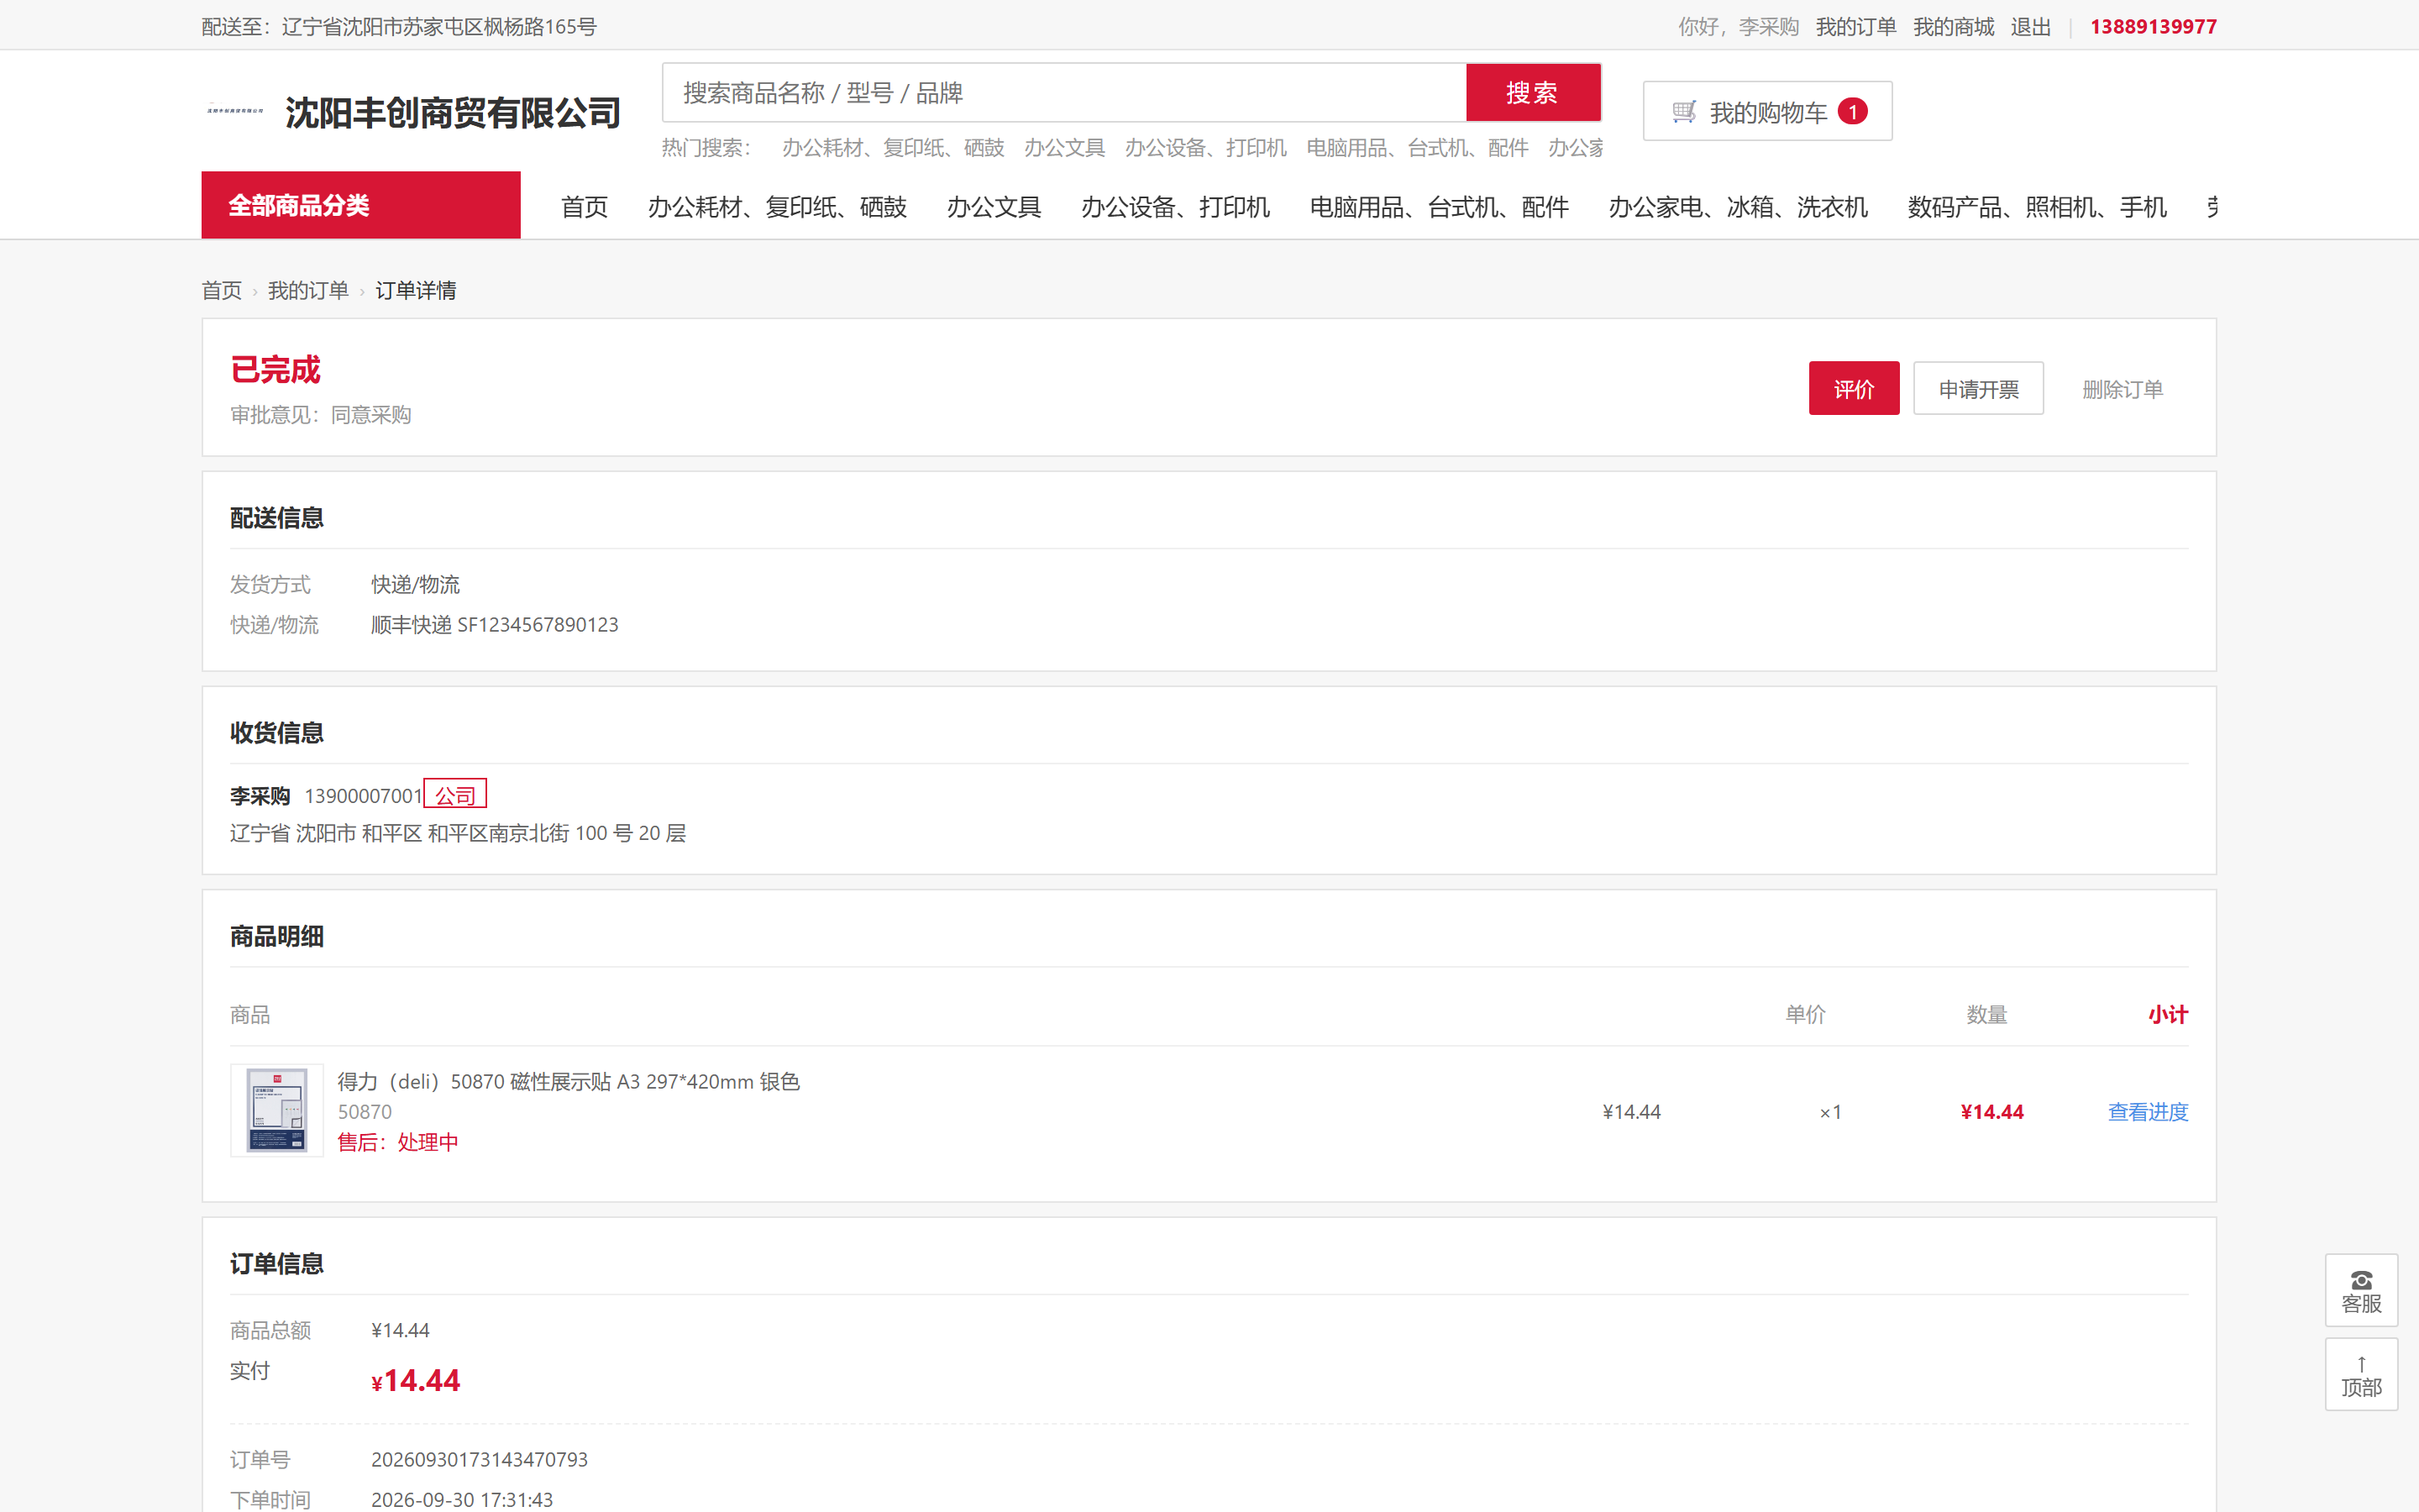2419x1512 pixels.
Task: Open product title 得力（deli）50870 磁性展示贴
Action: [569, 1081]
